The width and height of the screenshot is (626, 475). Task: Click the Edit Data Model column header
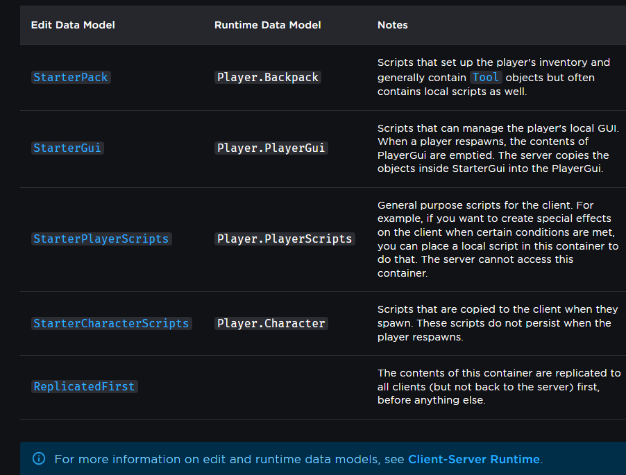[x=72, y=25]
